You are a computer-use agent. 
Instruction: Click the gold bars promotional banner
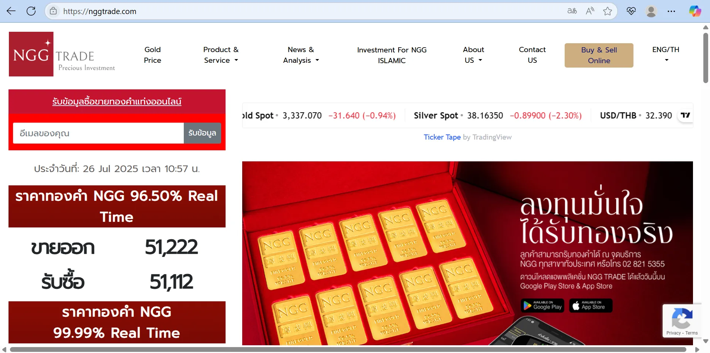[467, 253]
